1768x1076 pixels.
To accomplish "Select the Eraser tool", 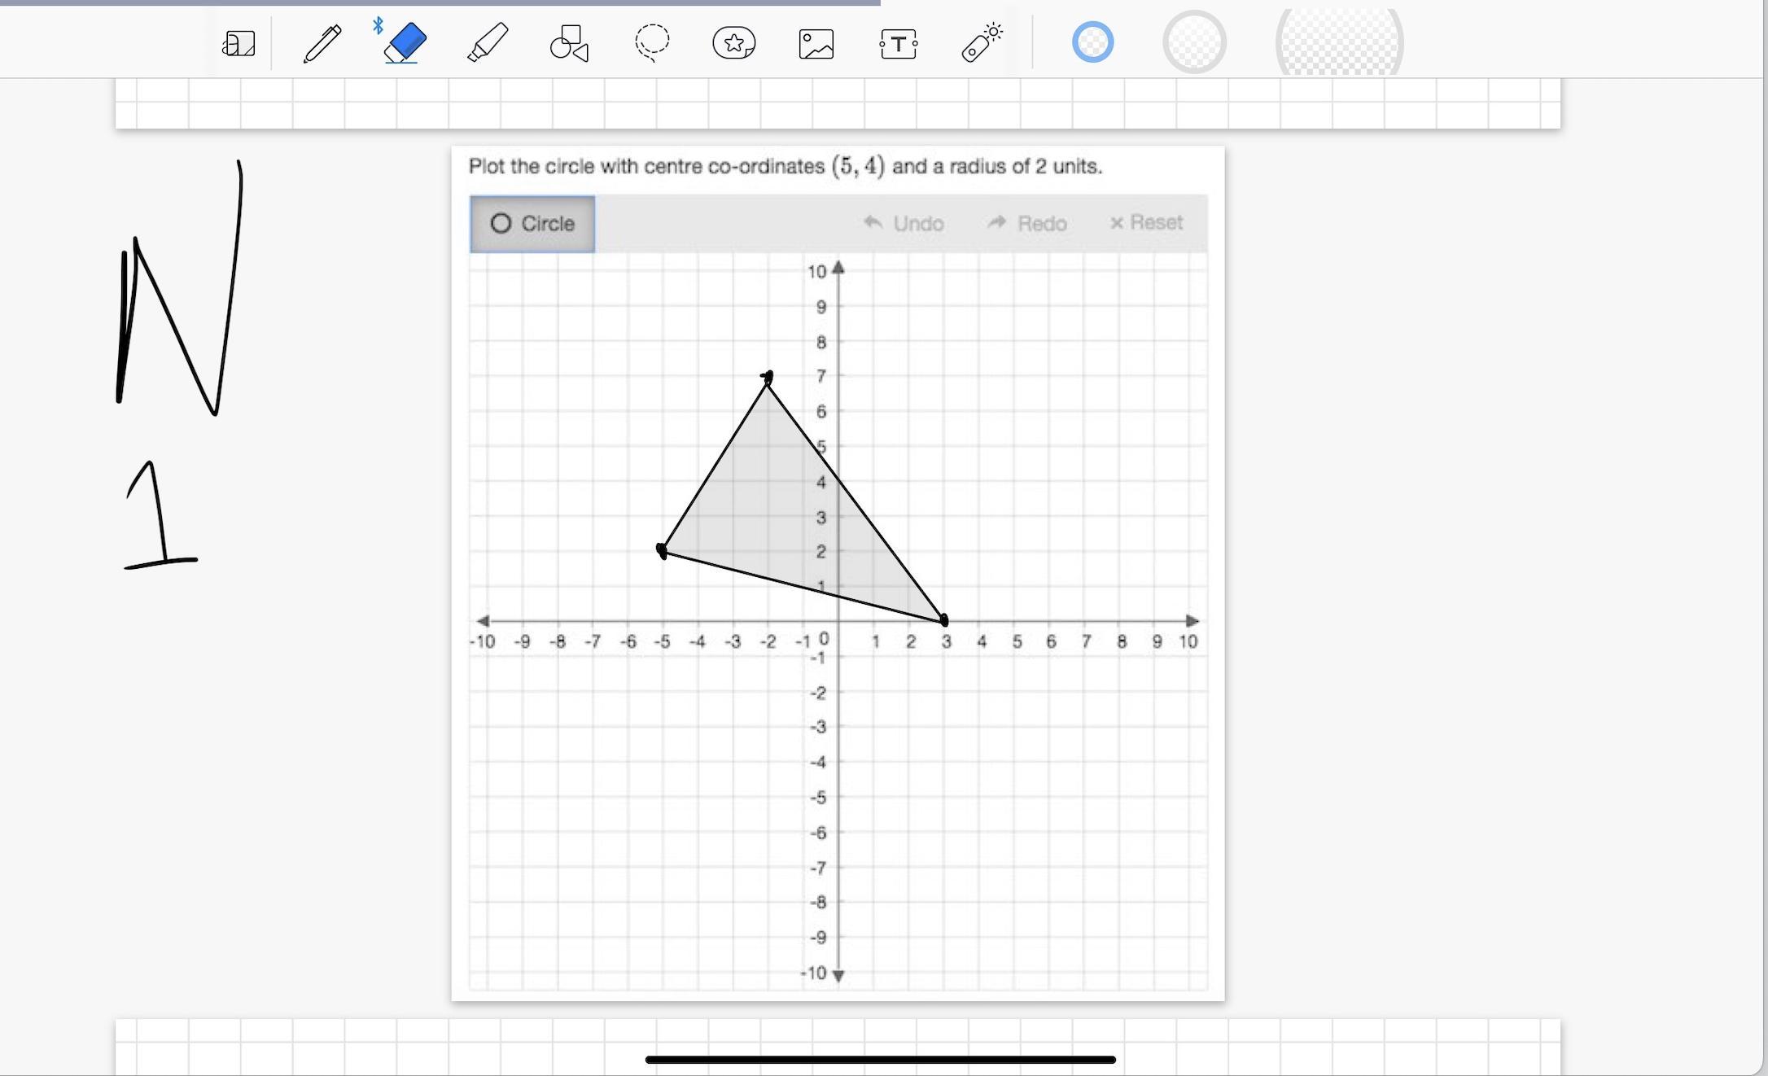I will pos(405,43).
